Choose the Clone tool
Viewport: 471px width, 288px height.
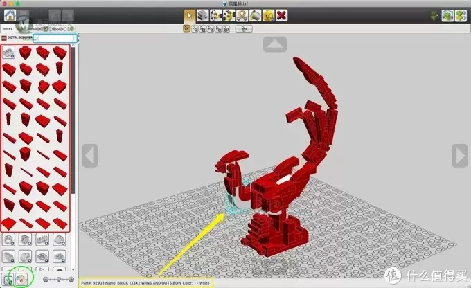click(203, 15)
